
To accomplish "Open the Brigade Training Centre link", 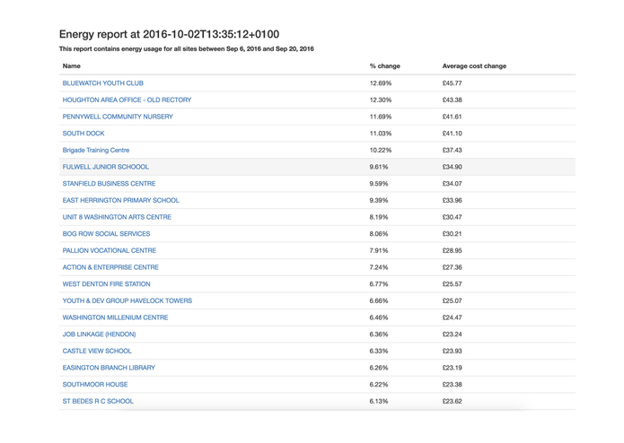I will (x=96, y=150).
